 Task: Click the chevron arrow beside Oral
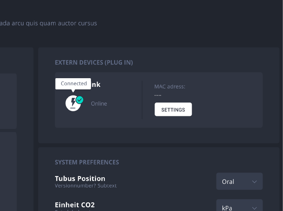pyautogui.click(x=254, y=182)
